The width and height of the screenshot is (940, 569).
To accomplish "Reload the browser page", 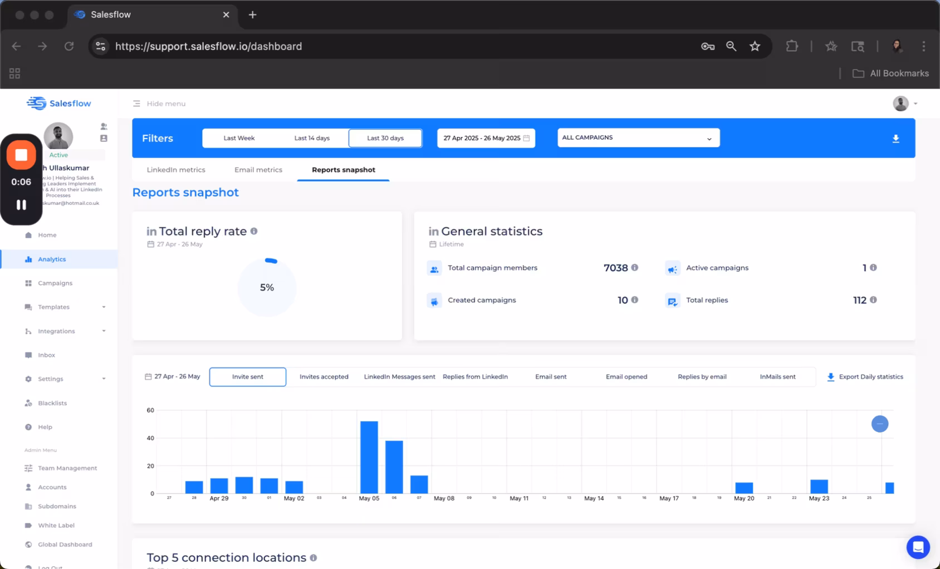I will click(69, 46).
